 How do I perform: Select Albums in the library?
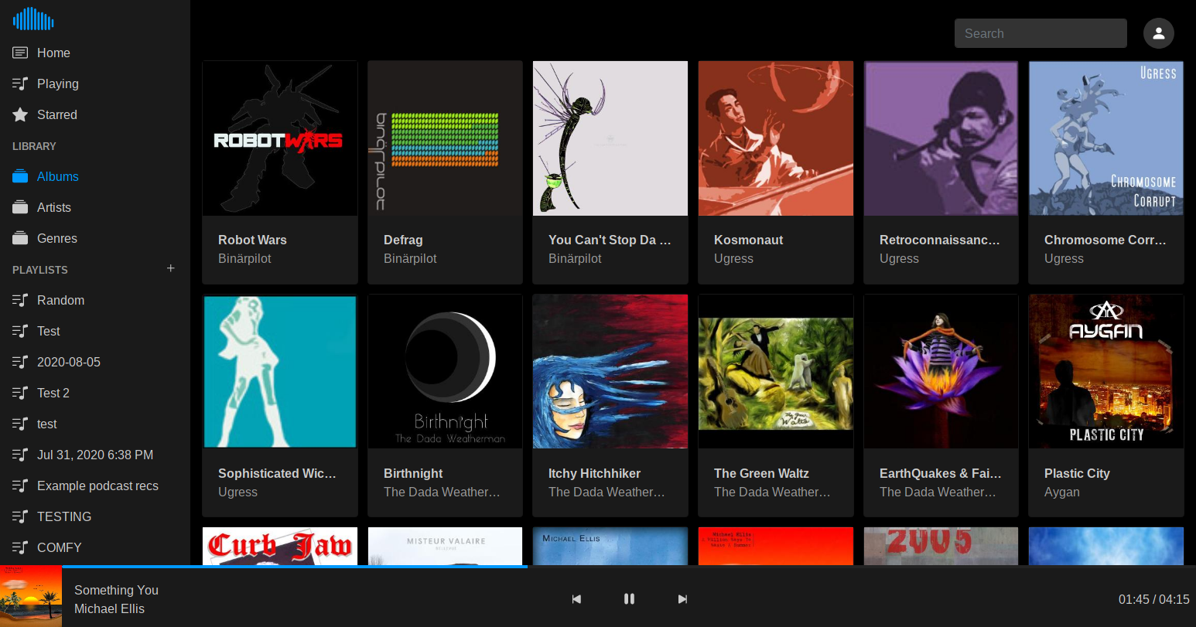point(95,176)
